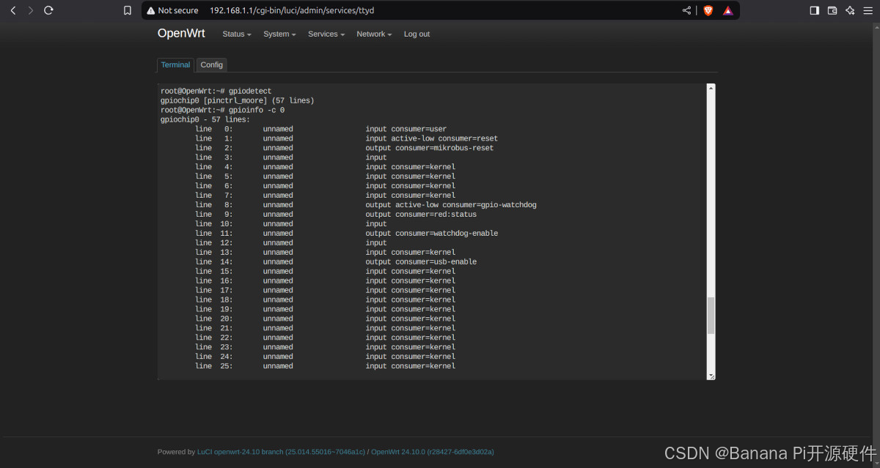880x468 pixels.
Task: Click the terminal scrollbar thumb
Action: click(x=711, y=316)
